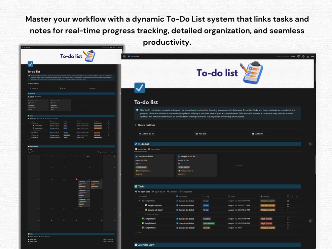The image size is (332, 249).
Task: Click 20% progress bar on Sample to-do list card
Action: tap(140, 164)
